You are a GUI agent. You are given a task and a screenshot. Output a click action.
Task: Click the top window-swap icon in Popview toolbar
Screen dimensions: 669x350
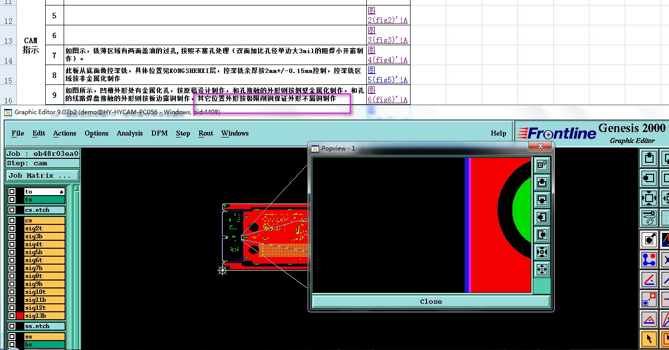pos(542,165)
